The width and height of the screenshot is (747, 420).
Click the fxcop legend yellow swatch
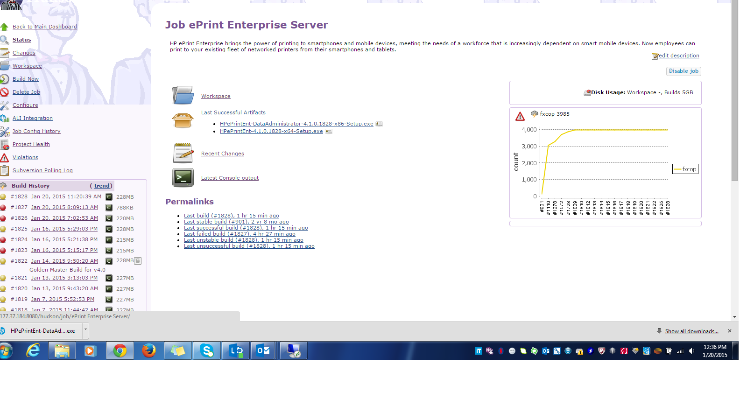click(x=677, y=169)
